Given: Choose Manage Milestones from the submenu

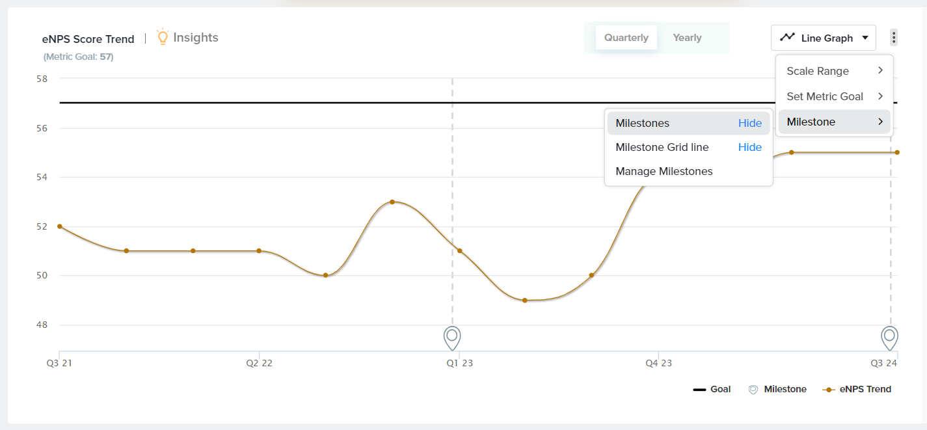Looking at the screenshot, I should click(664, 172).
